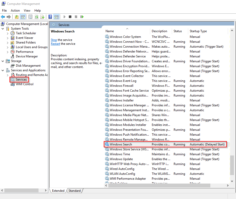The image size is (236, 199).
Task: Expand the Event Viewer node
Action: [x=7, y=38]
